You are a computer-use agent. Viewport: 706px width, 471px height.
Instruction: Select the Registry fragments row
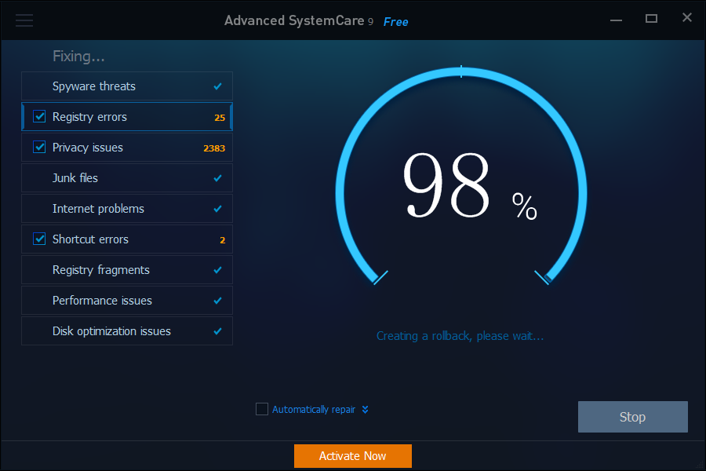click(127, 270)
